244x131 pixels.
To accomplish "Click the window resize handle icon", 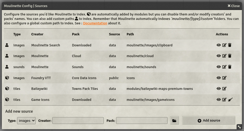I will [239, 127].
